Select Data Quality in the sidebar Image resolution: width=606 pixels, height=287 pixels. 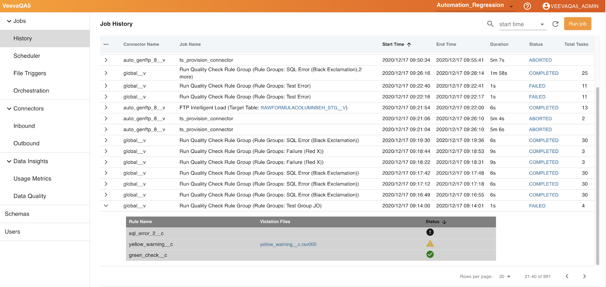(30, 196)
